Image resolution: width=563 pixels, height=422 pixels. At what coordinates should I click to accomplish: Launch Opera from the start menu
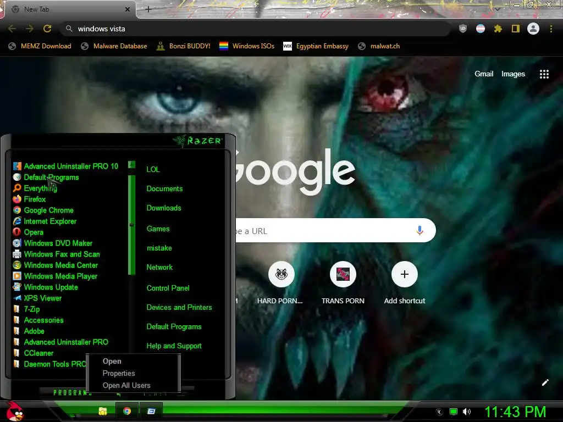[29, 232]
